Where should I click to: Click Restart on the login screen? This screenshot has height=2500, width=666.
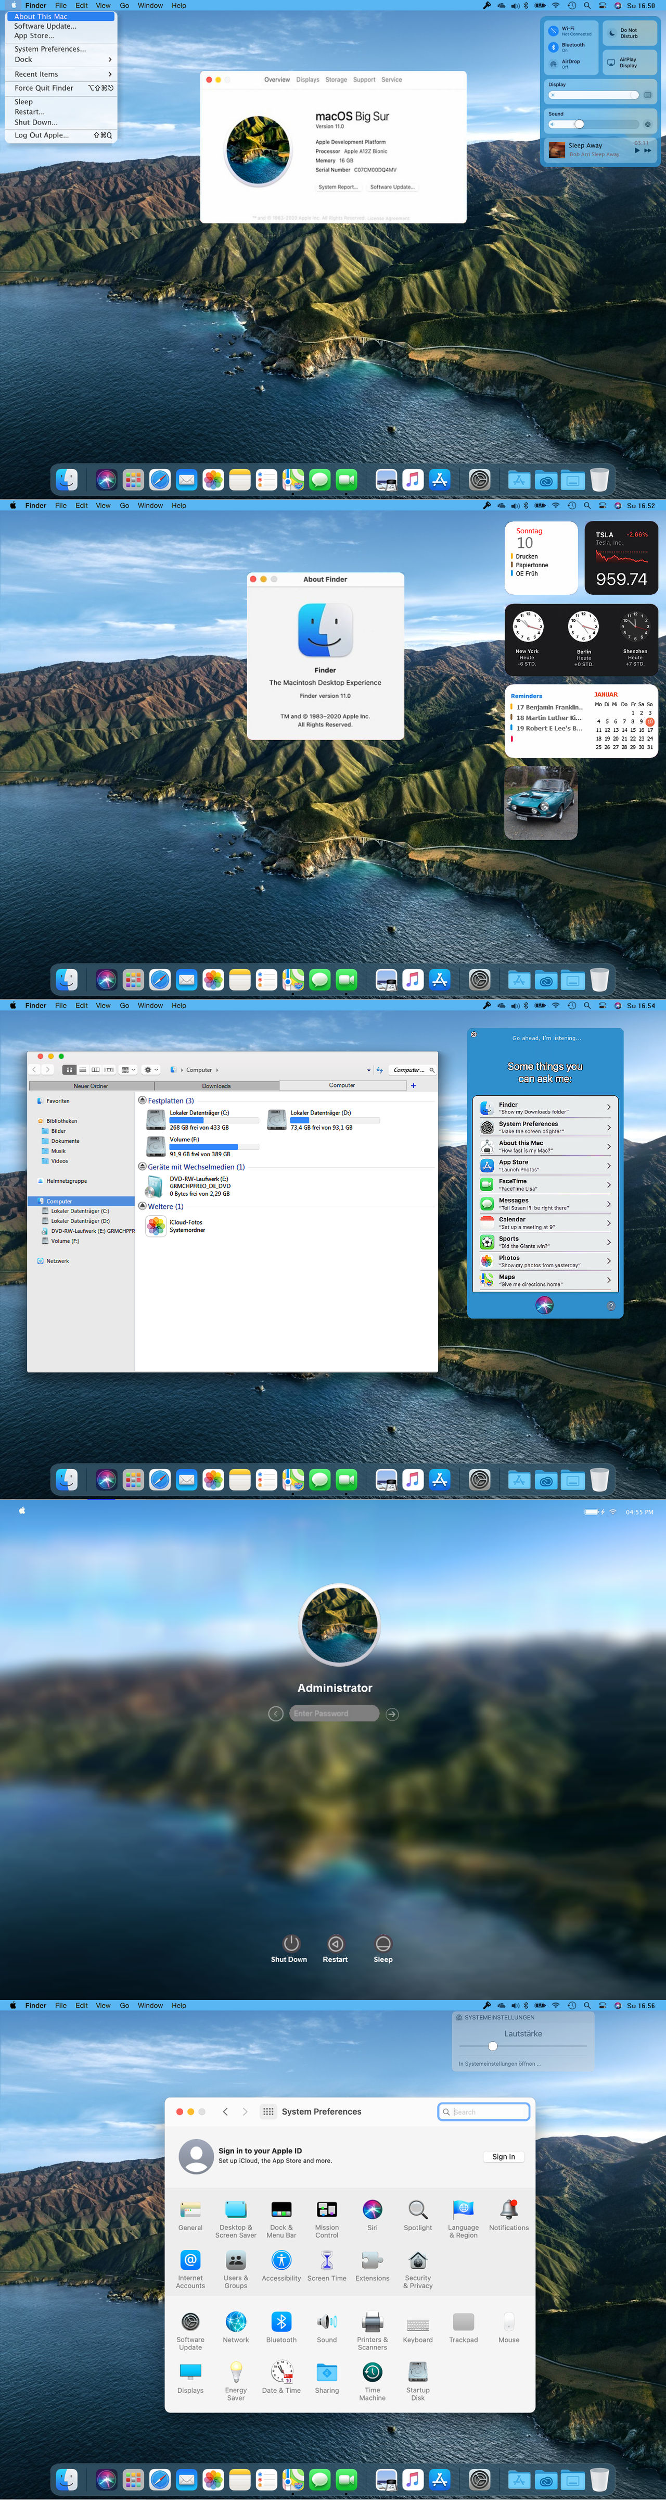(x=336, y=1949)
